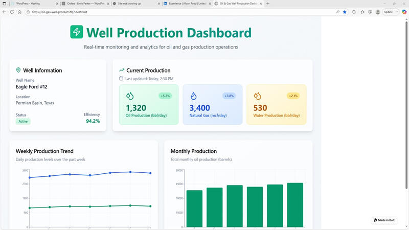This screenshot has height=230, width=409.
Task: Click the +5.2% badge on Oil Production
Action: point(165,96)
